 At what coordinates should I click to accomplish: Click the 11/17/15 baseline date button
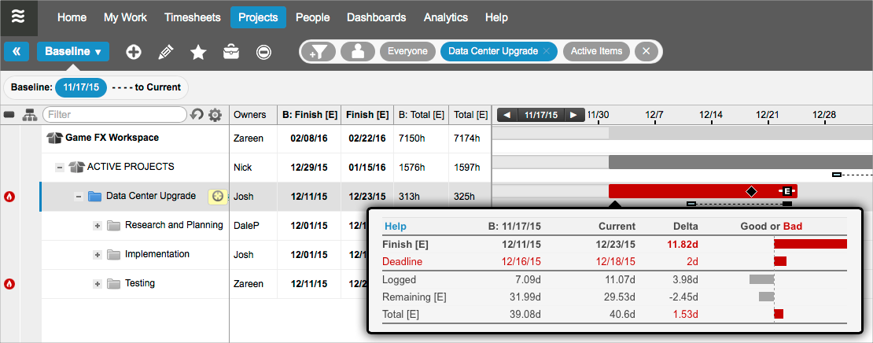click(x=81, y=87)
